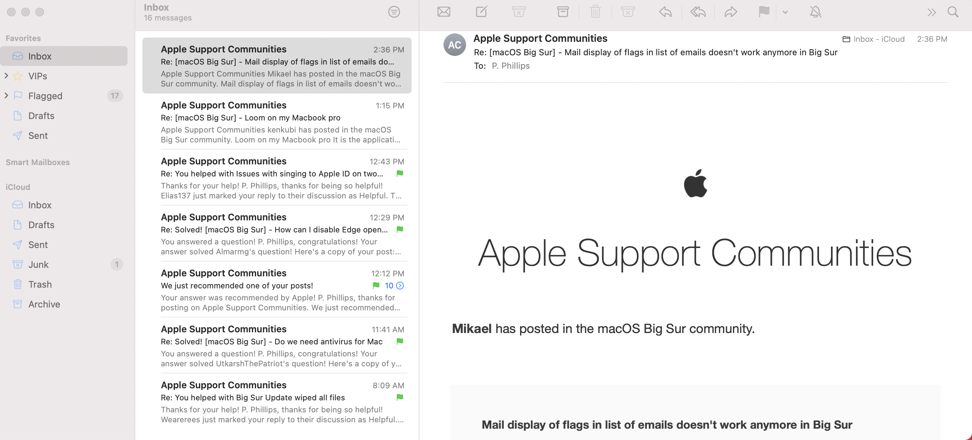Expand the 10-message thread count
The image size is (972, 440).
(x=400, y=286)
